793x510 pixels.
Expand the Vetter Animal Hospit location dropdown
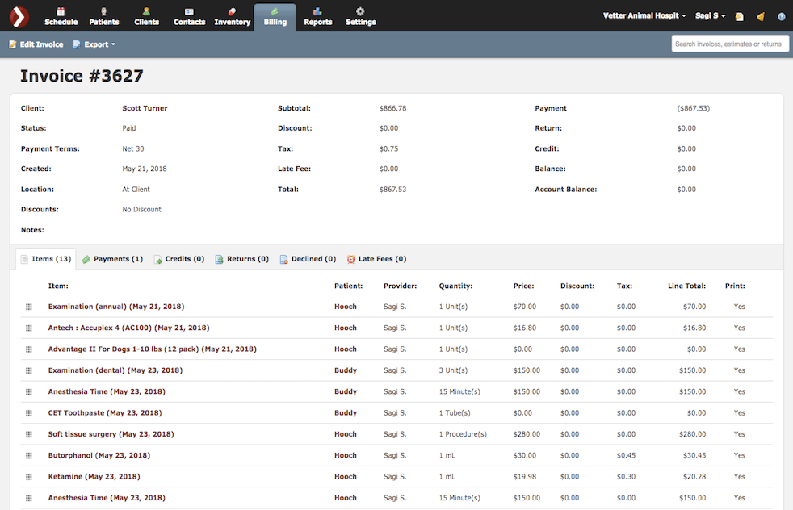(644, 15)
